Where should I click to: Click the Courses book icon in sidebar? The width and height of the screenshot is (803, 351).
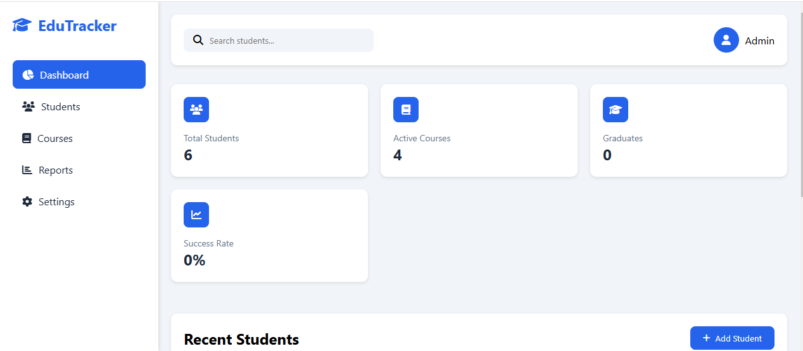[x=27, y=138]
